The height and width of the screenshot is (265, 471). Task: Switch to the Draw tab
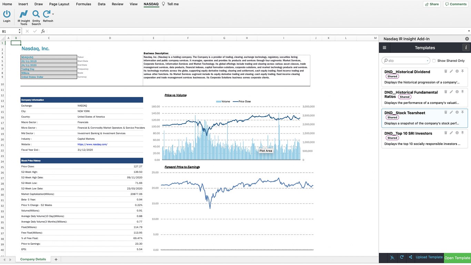click(39, 4)
